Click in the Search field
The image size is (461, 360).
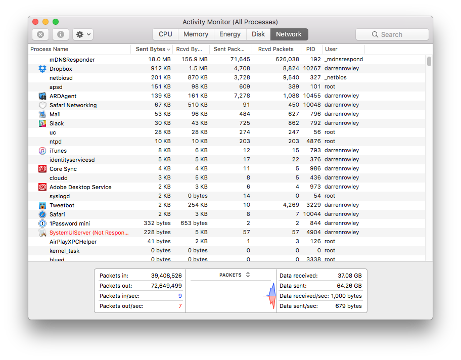click(x=392, y=34)
